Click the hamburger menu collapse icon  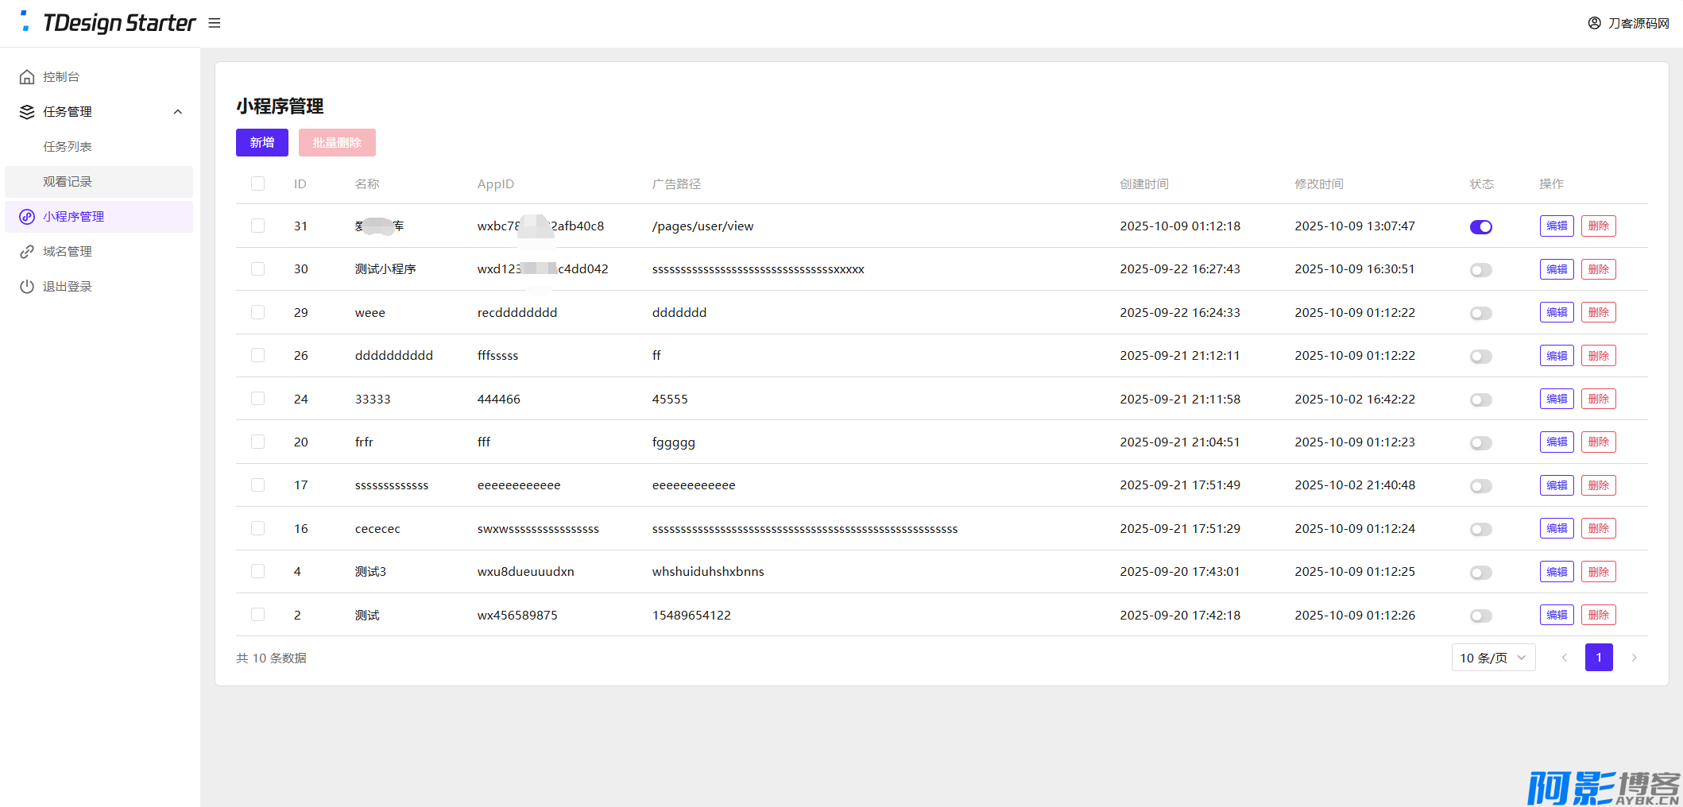(x=215, y=23)
